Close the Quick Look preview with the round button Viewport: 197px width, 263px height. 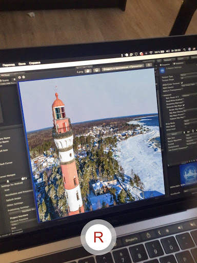click(x=19, y=78)
